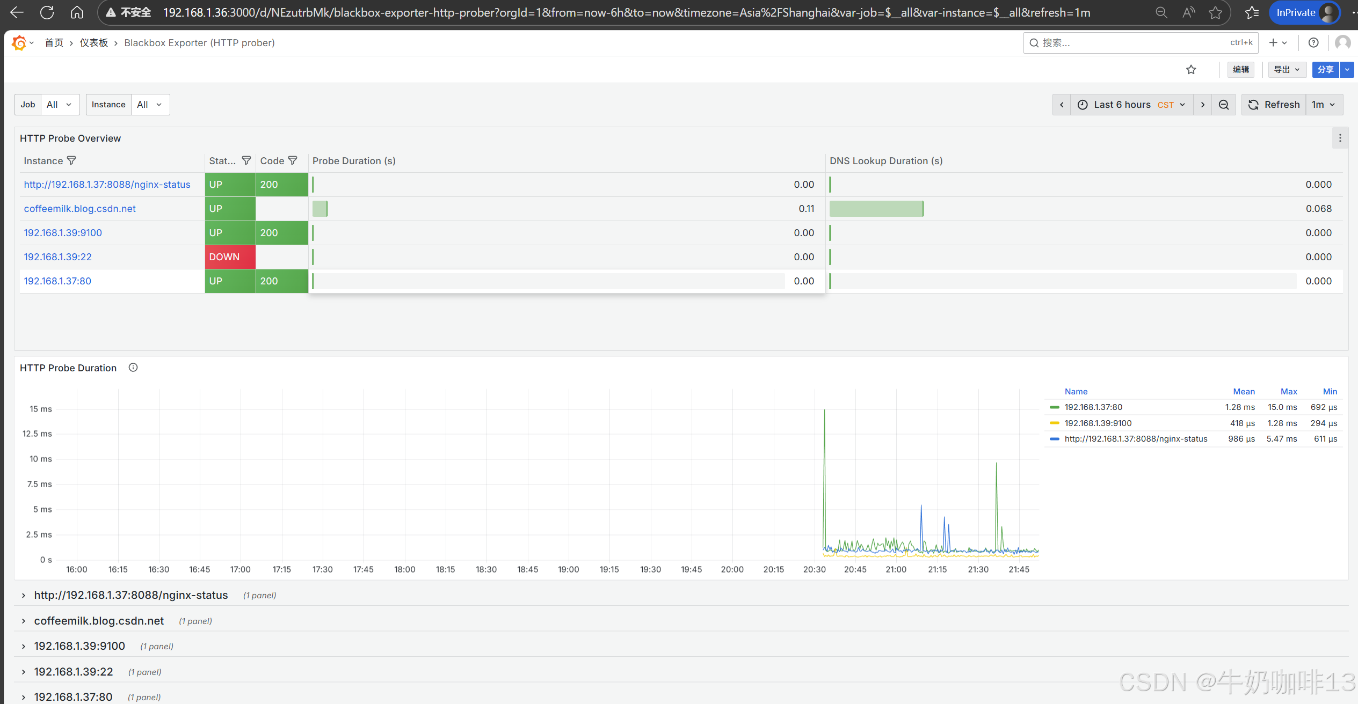Open the Job variable dropdown
1358x704 pixels.
coord(59,105)
